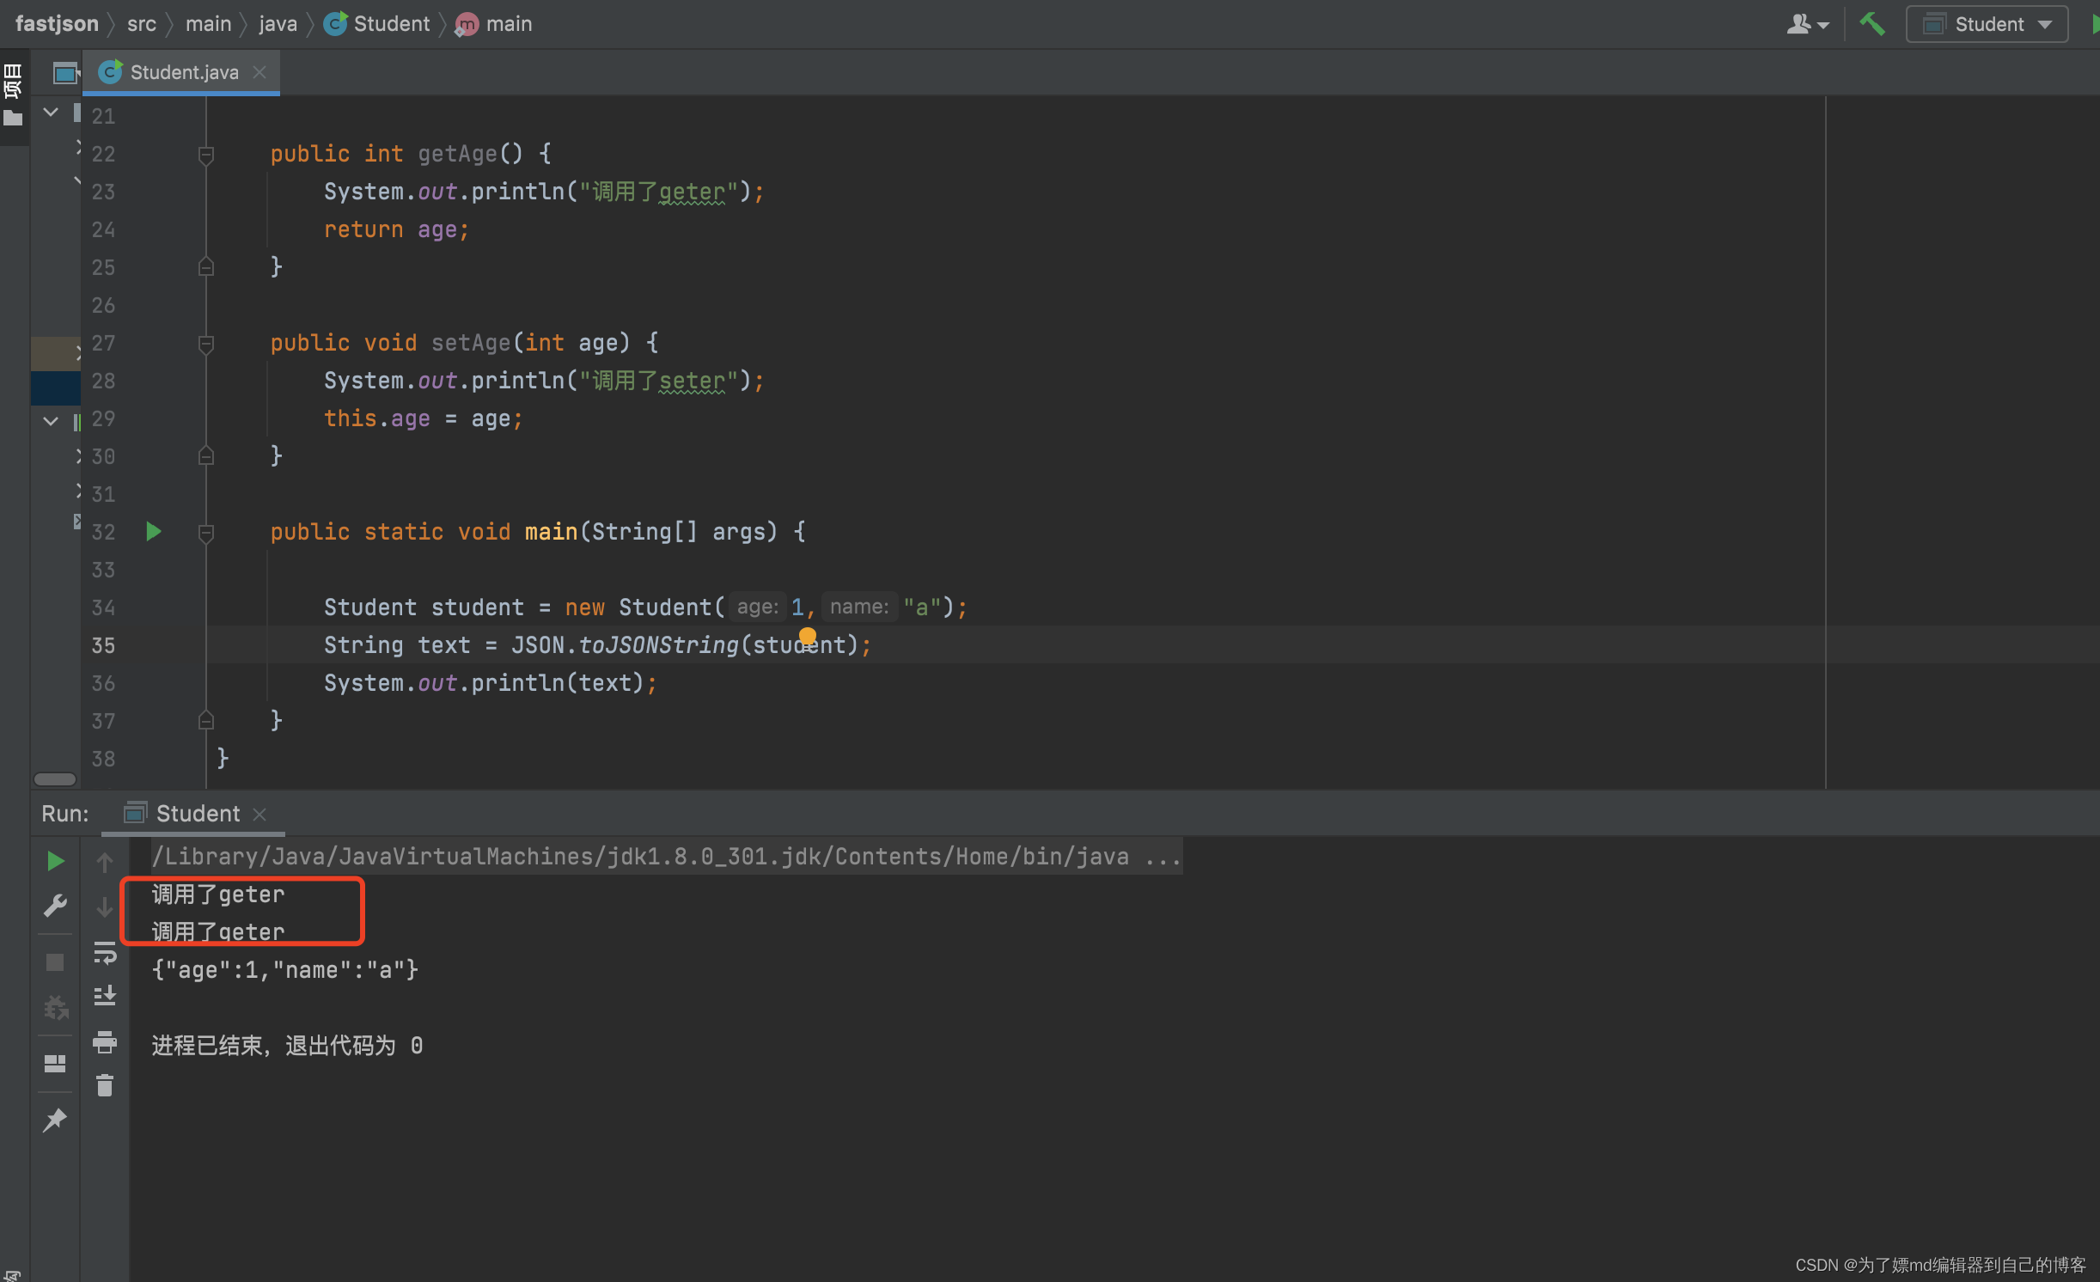Open the user account dropdown icon

(1807, 24)
